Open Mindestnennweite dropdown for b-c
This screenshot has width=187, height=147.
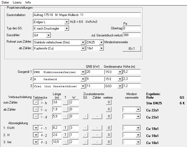pyautogui.click(x=138, y=110)
